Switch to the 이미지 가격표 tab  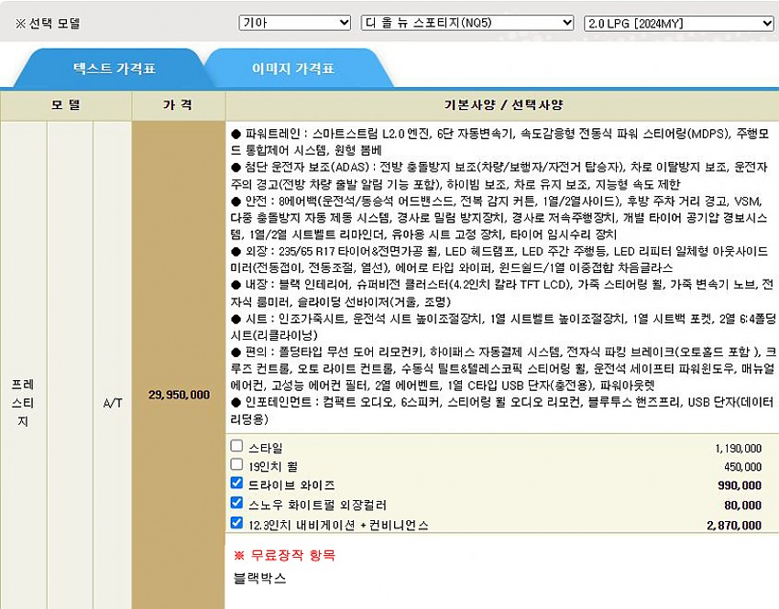[x=293, y=69]
